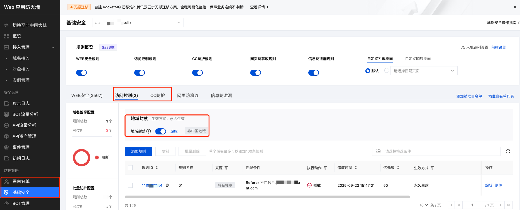
Task: Toggle the 访问控制规则 switch
Action: (140, 73)
